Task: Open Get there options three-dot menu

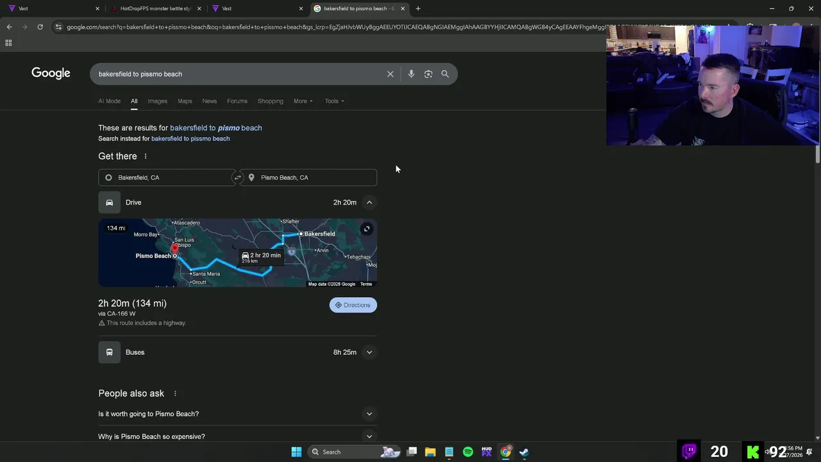Action: (146, 156)
